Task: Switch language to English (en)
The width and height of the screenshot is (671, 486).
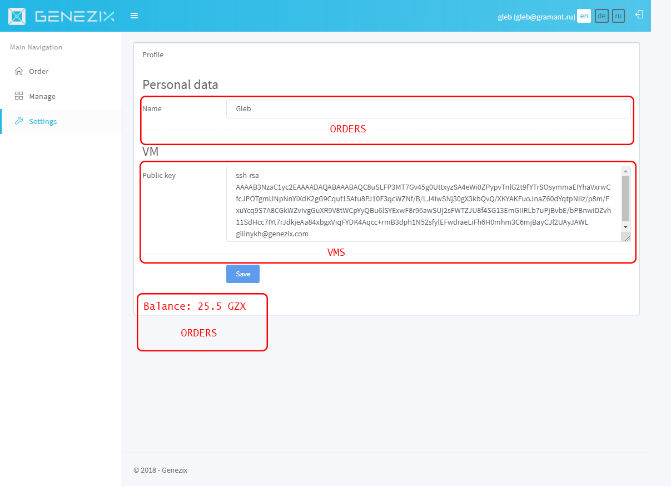Action: [x=584, y=16]
